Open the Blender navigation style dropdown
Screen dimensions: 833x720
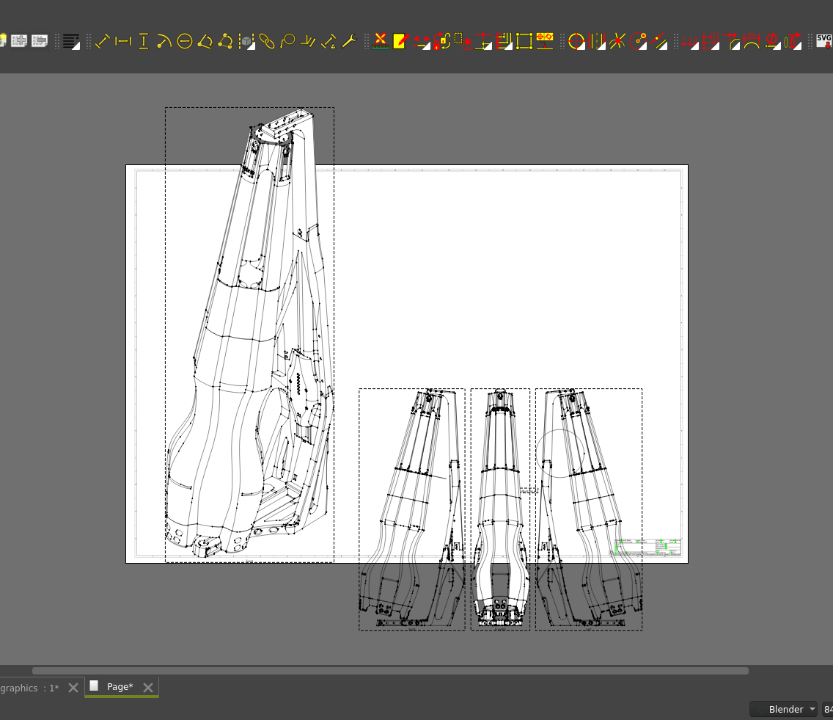pyautogui.click(x=783, y=710)
